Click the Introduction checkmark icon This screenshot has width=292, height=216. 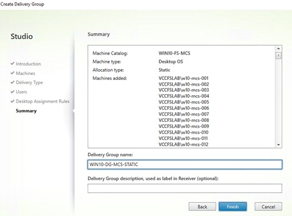(13, 63)
